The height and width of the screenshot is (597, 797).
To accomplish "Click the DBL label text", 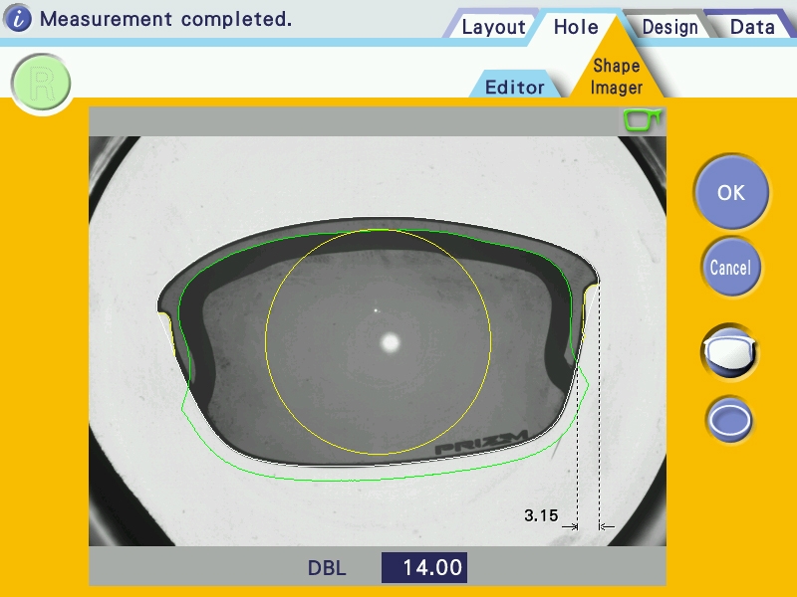I will 327,568.
